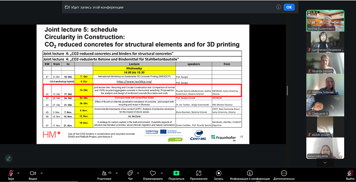Expand chat options arrow next to Чат

(x=139, y=173)
